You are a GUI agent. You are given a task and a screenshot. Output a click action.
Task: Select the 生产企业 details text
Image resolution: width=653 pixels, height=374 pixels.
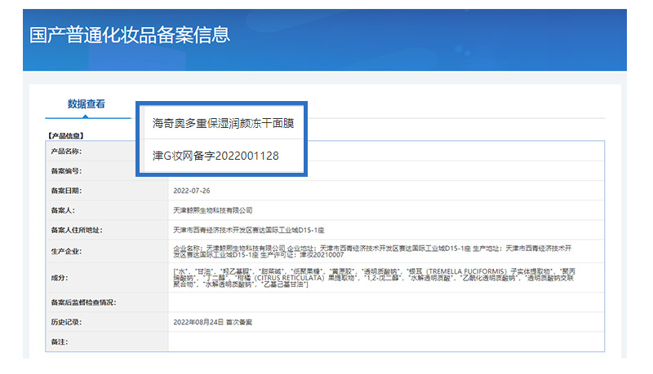tap(372, 252)
